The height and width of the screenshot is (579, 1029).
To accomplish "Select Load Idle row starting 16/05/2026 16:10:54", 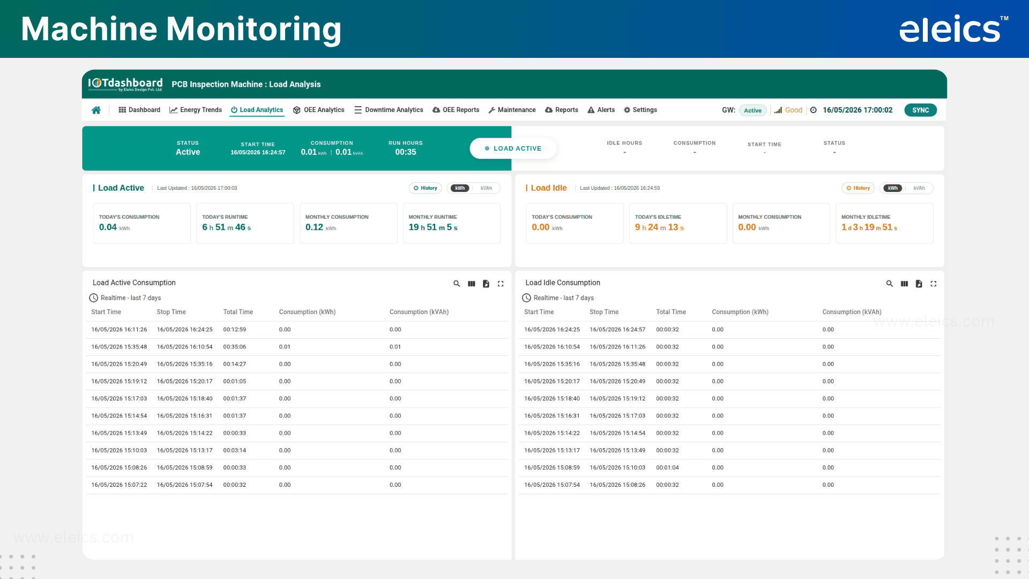I will [729, 347].
